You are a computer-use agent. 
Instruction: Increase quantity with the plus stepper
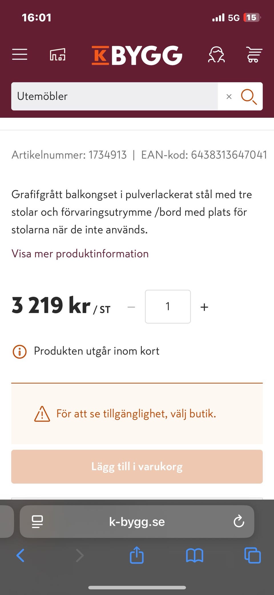204,307
